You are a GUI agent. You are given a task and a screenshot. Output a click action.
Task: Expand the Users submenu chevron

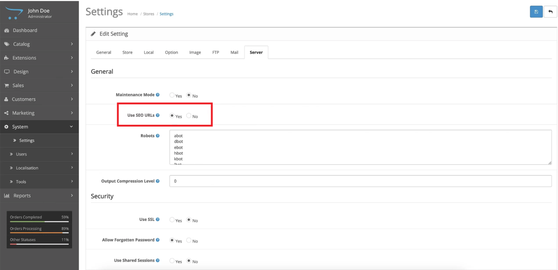pyautogui.click(x=72, y=154)
